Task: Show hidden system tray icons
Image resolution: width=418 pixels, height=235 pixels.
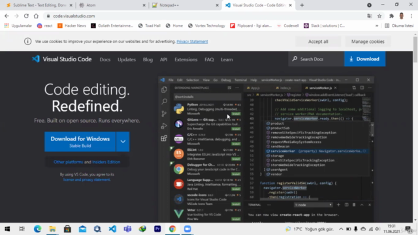Action: (x=341, y=229)
